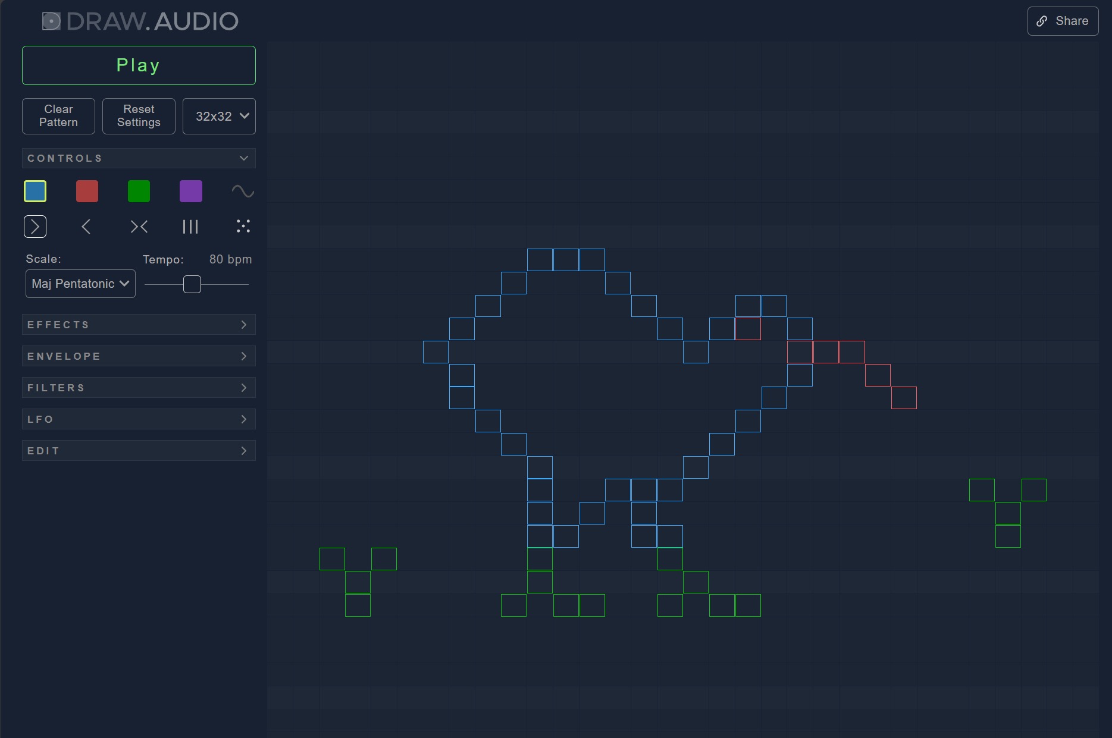The width and height of the screenshot is (1112, 738).
Task: Expand the FILTERS section
Action: [139, 388]
